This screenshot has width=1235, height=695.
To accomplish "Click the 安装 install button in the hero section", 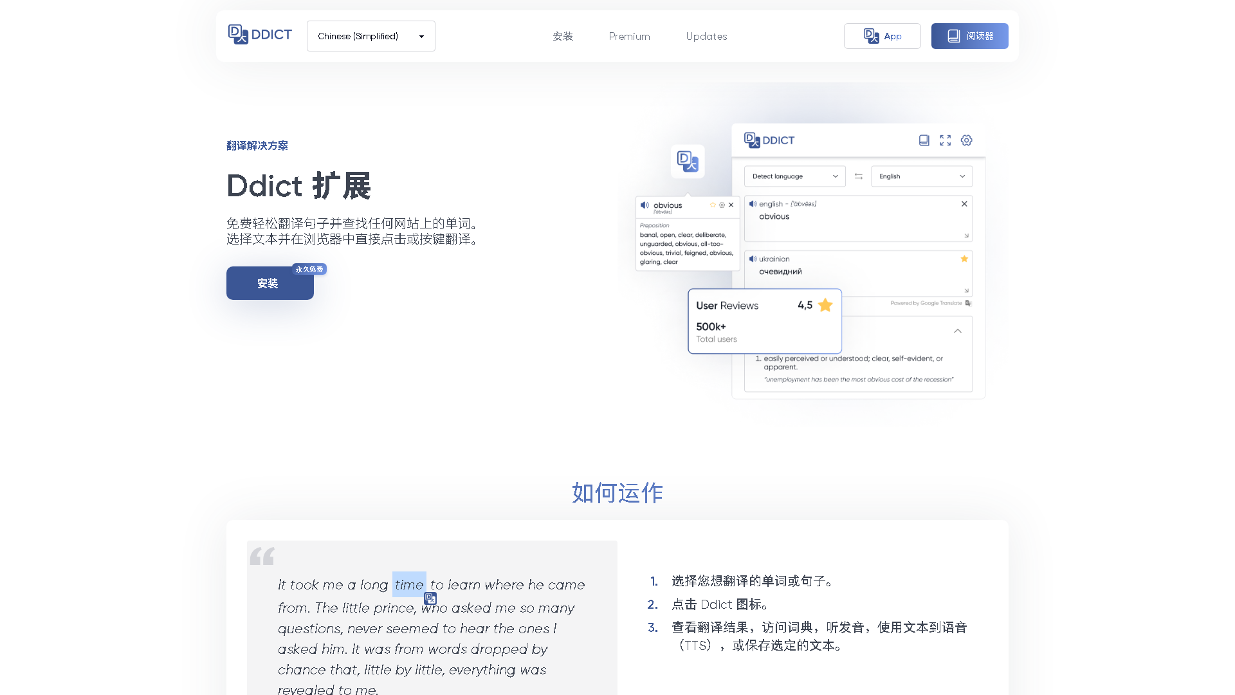I will (270, 283).
